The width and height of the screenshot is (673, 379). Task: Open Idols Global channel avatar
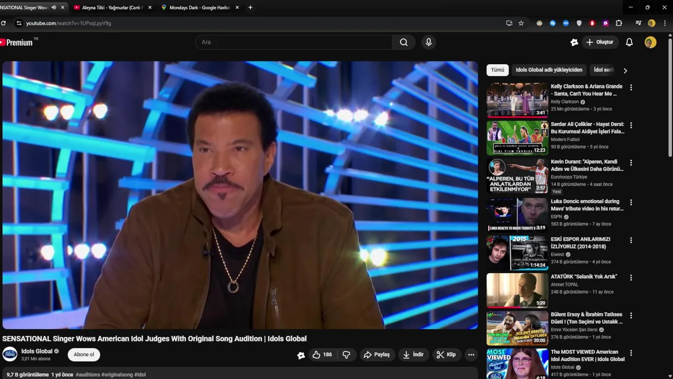(x=10, y=355)
